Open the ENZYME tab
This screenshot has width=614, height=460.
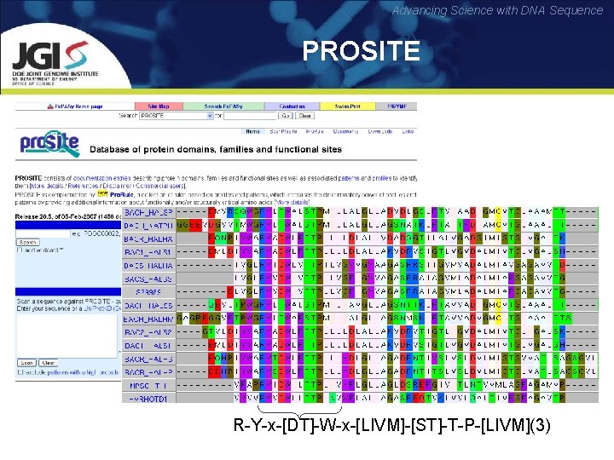pyautogui.click(x=397, y=106)
